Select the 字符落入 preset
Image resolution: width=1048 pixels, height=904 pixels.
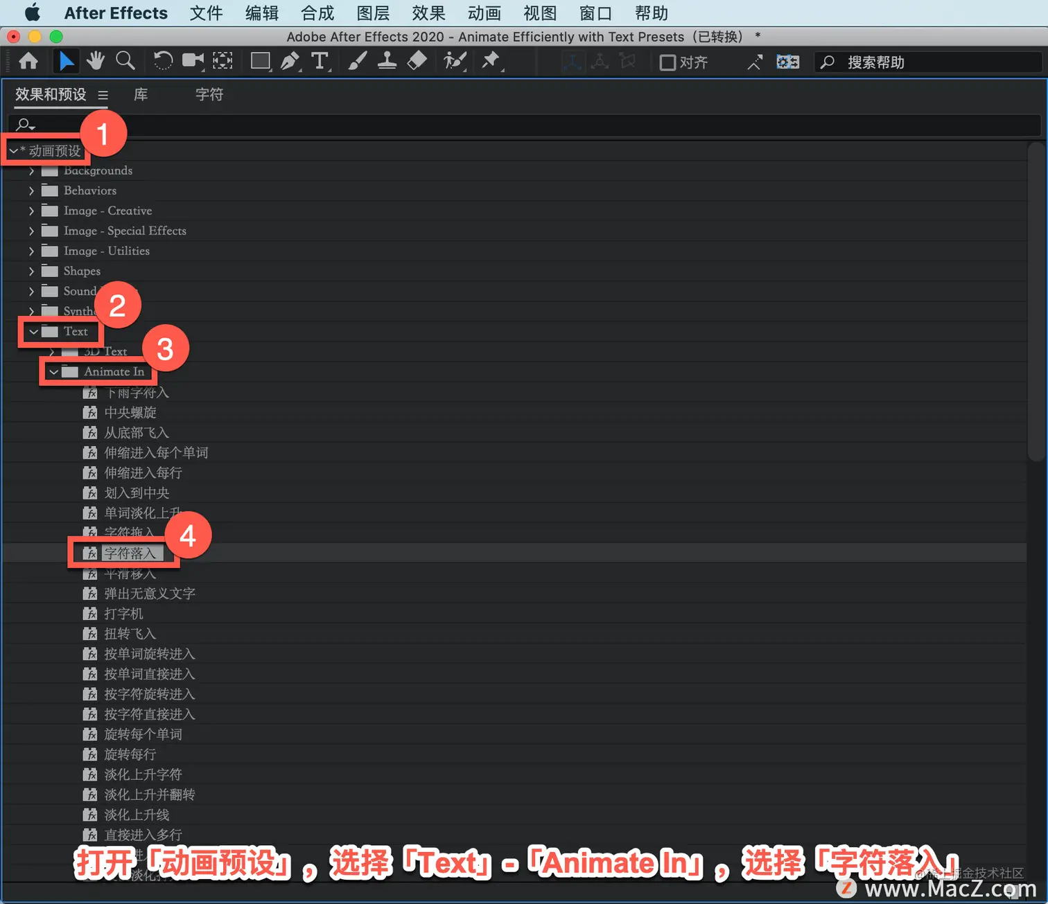[x=130, y=553]
